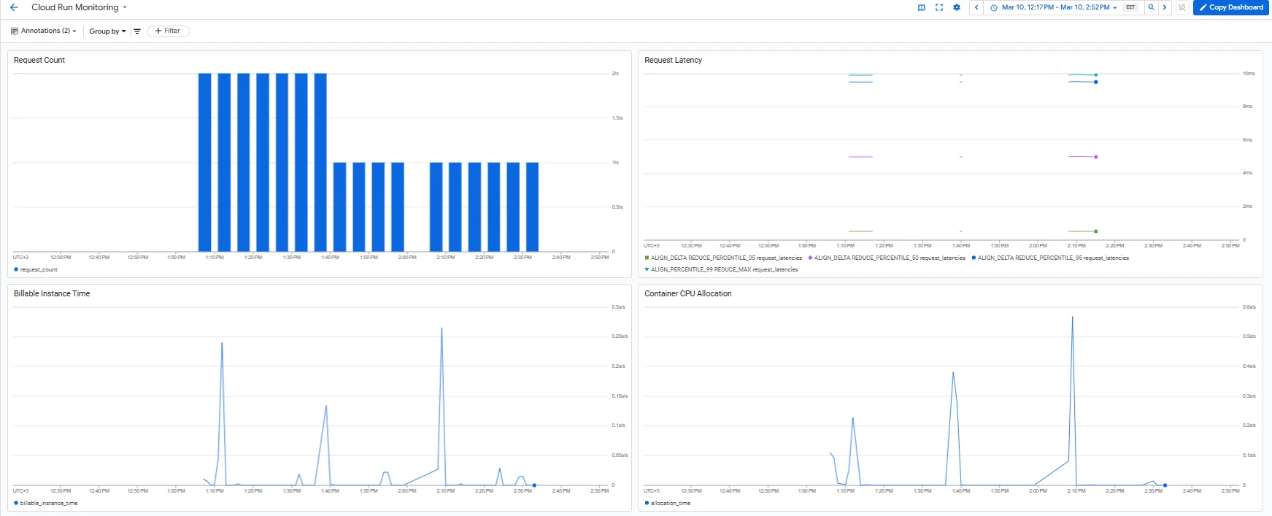Click the magnifier zoom time icon
1272x516 pixels.
tap(1151, 7)
